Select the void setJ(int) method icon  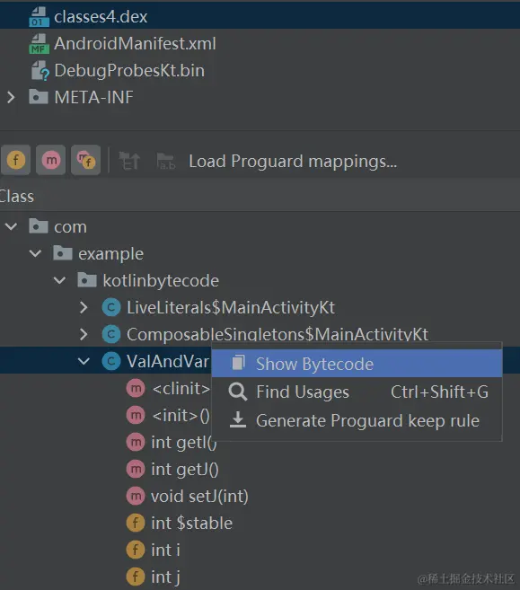tap(136, 496)
